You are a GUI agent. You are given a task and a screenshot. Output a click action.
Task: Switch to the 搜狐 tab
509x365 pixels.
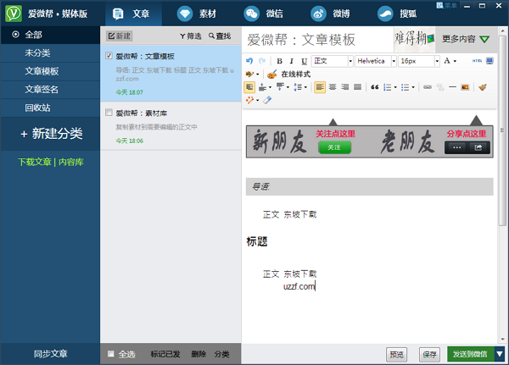(397, 14)
